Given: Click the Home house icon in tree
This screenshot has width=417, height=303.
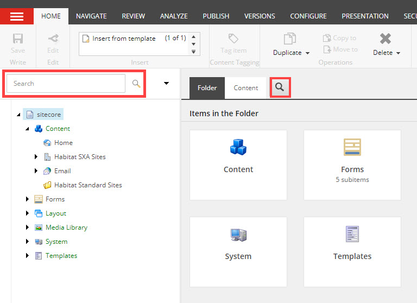Looking at the screenshot, I should [x=47, y=143].
